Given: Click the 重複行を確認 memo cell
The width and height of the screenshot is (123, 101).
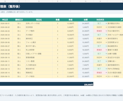Looking at the screenshot, I should click(x=115, y=50).
